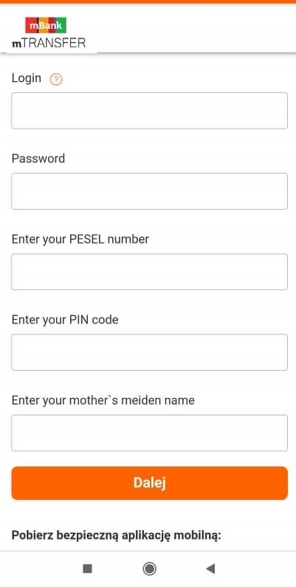Click the "Password" field label

point(38,158)
